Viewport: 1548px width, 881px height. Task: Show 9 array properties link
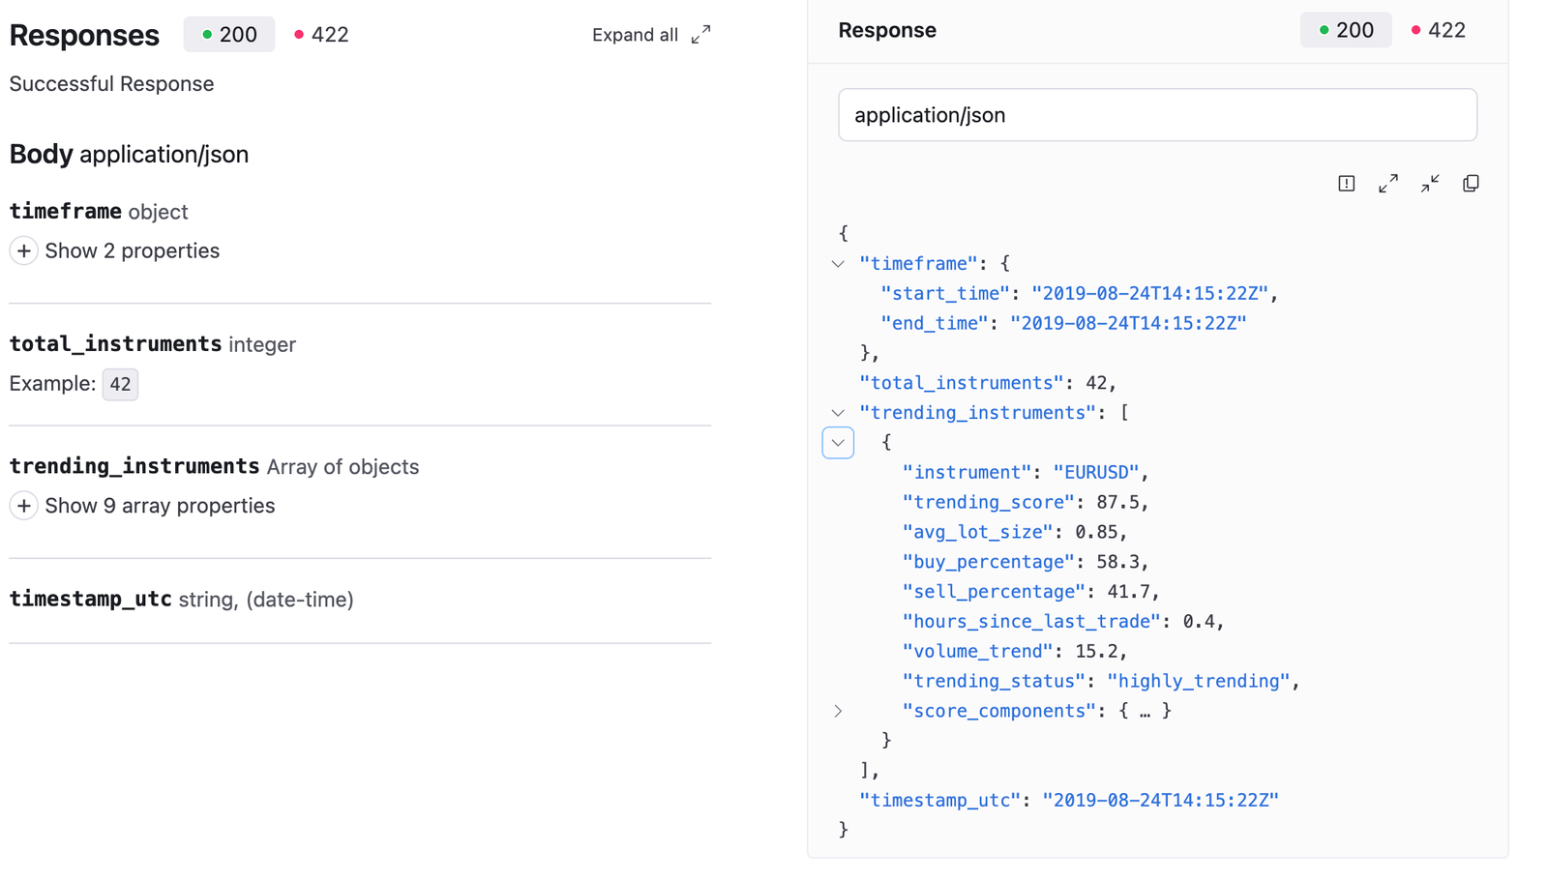160,506
